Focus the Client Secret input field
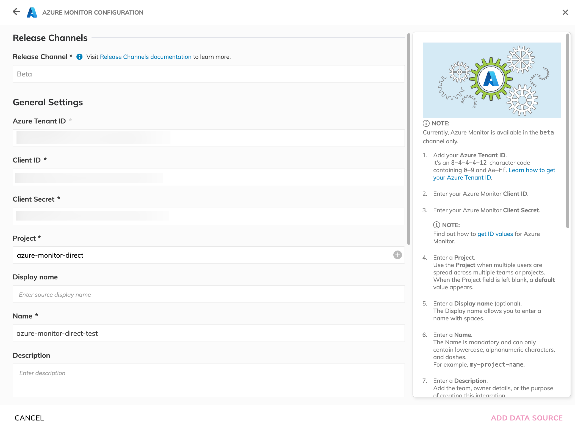The width and height of the screenshot is (575, 429). pyautogui.click(x=209, y=216)
